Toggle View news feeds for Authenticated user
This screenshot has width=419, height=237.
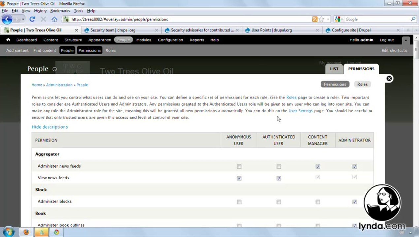[279, 178]
